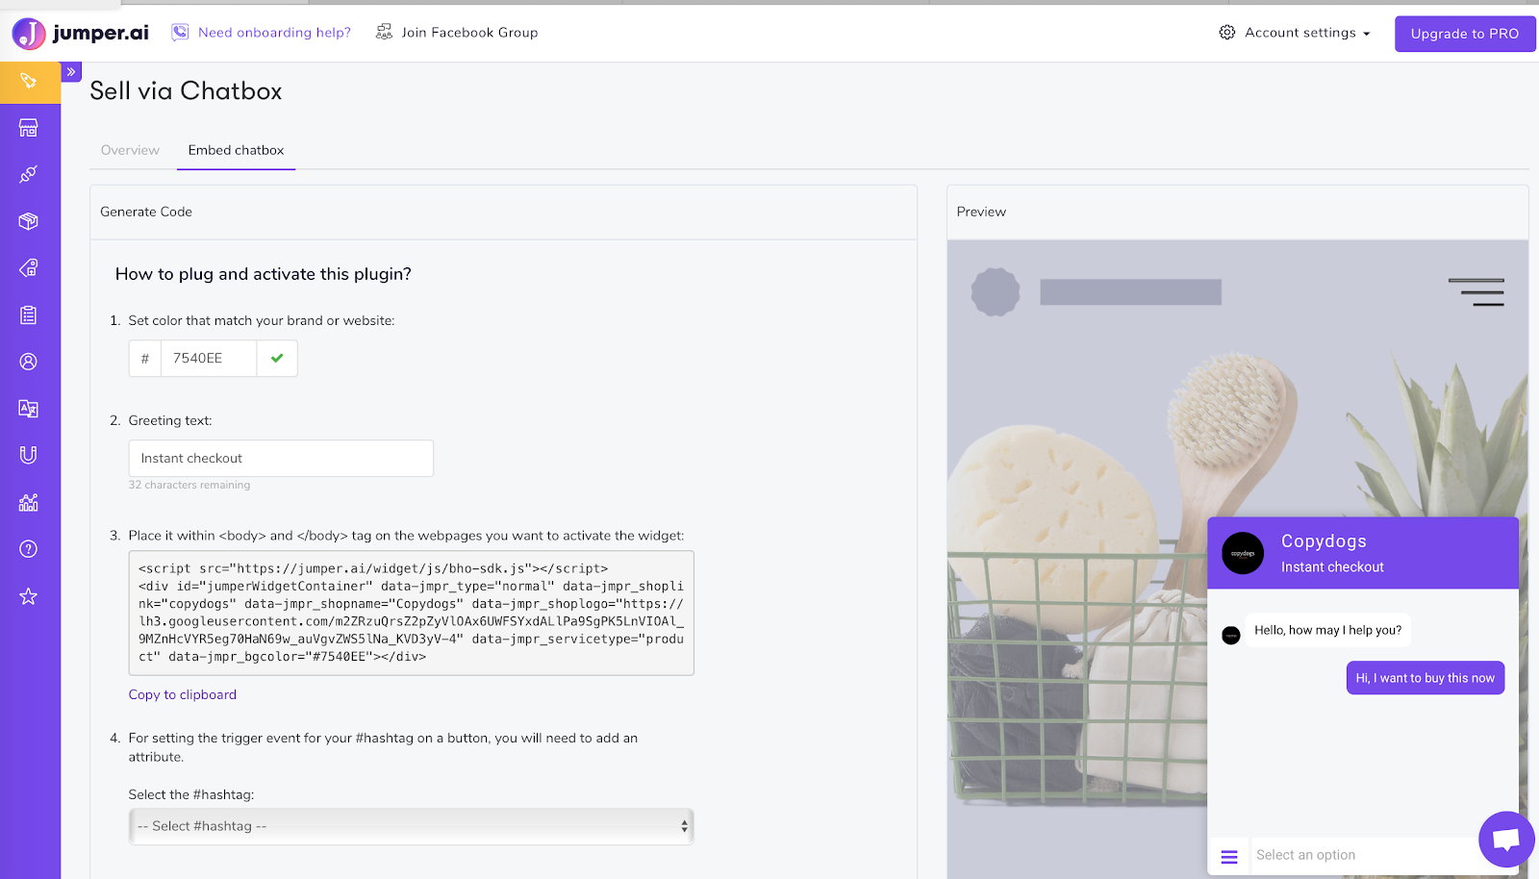Open the analytics chart icon in sidebar
The image size is (1539, 879).
(x=29, y=502)
